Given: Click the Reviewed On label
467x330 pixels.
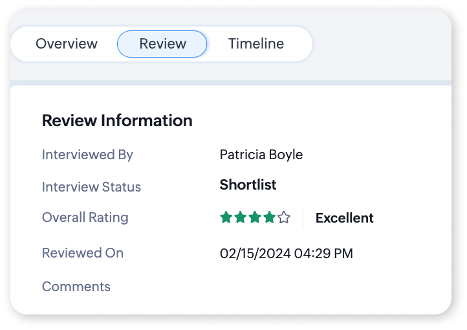Looking at the screenshot, I should tap(83, 253).
